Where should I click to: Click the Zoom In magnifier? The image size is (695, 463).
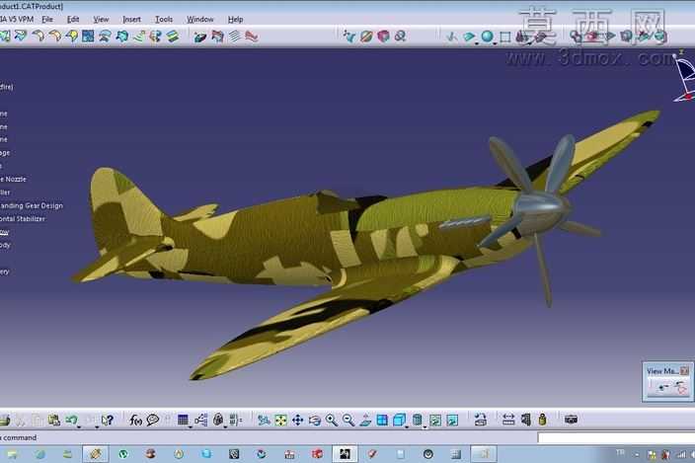click(332, 420)
